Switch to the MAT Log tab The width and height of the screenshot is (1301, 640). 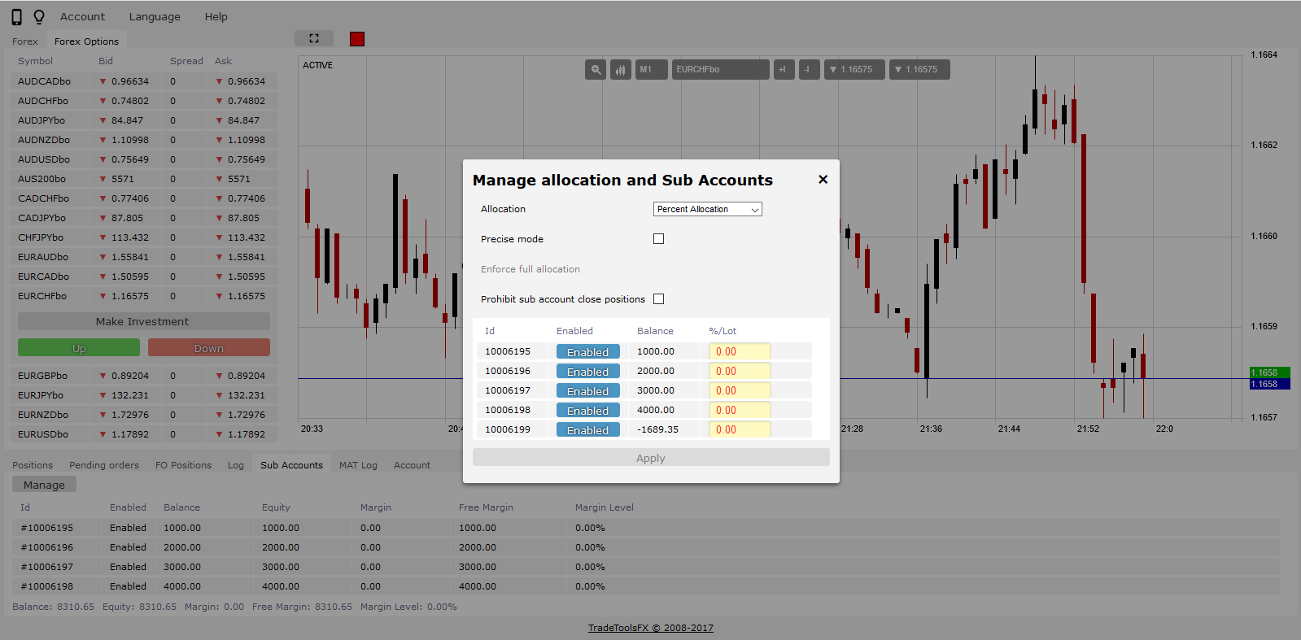tap(358, 465)
